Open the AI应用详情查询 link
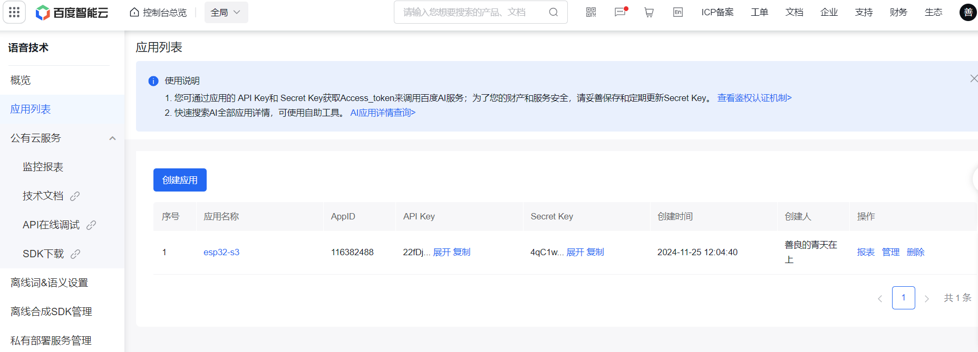 tap(383, 113)
